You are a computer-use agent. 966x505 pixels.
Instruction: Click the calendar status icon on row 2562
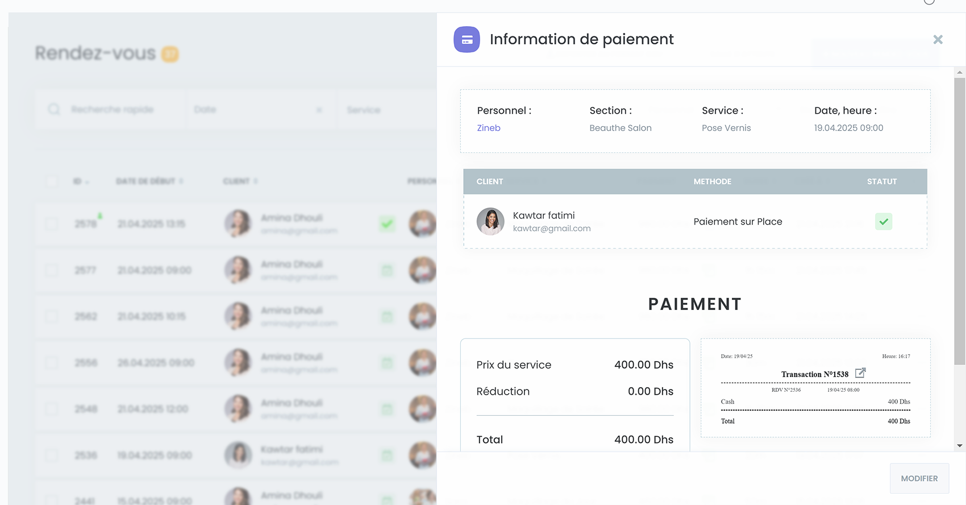[387, 317]
